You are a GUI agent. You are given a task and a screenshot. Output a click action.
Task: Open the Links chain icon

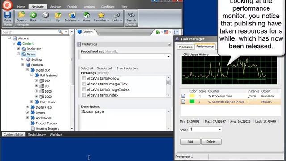[117, 15]
